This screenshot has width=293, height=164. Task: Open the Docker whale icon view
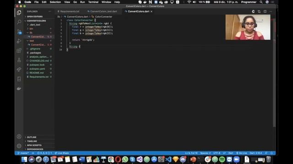(x=19, y=88)
